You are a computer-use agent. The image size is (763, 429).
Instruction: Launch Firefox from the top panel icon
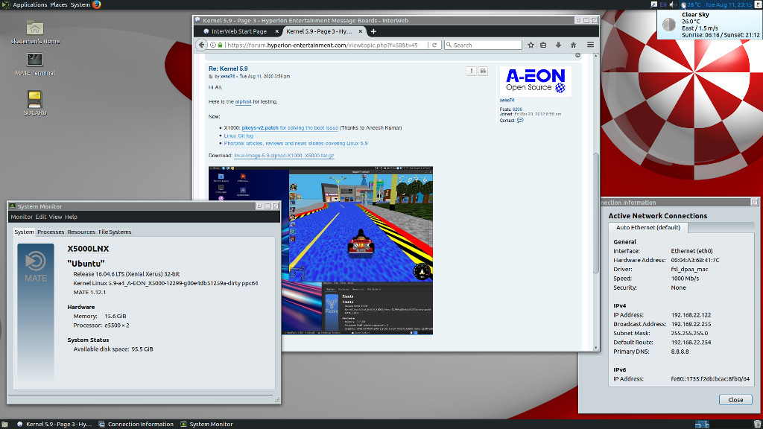tap(96, 4)
